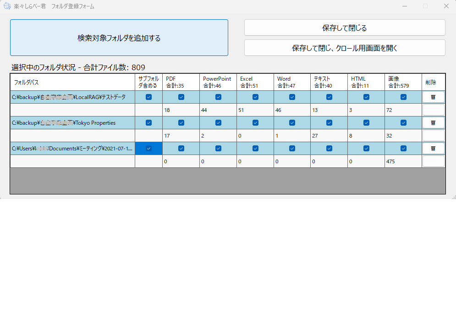
Task: Uncheck HTML for the テストデータ folder
Action: pos(366,97)
